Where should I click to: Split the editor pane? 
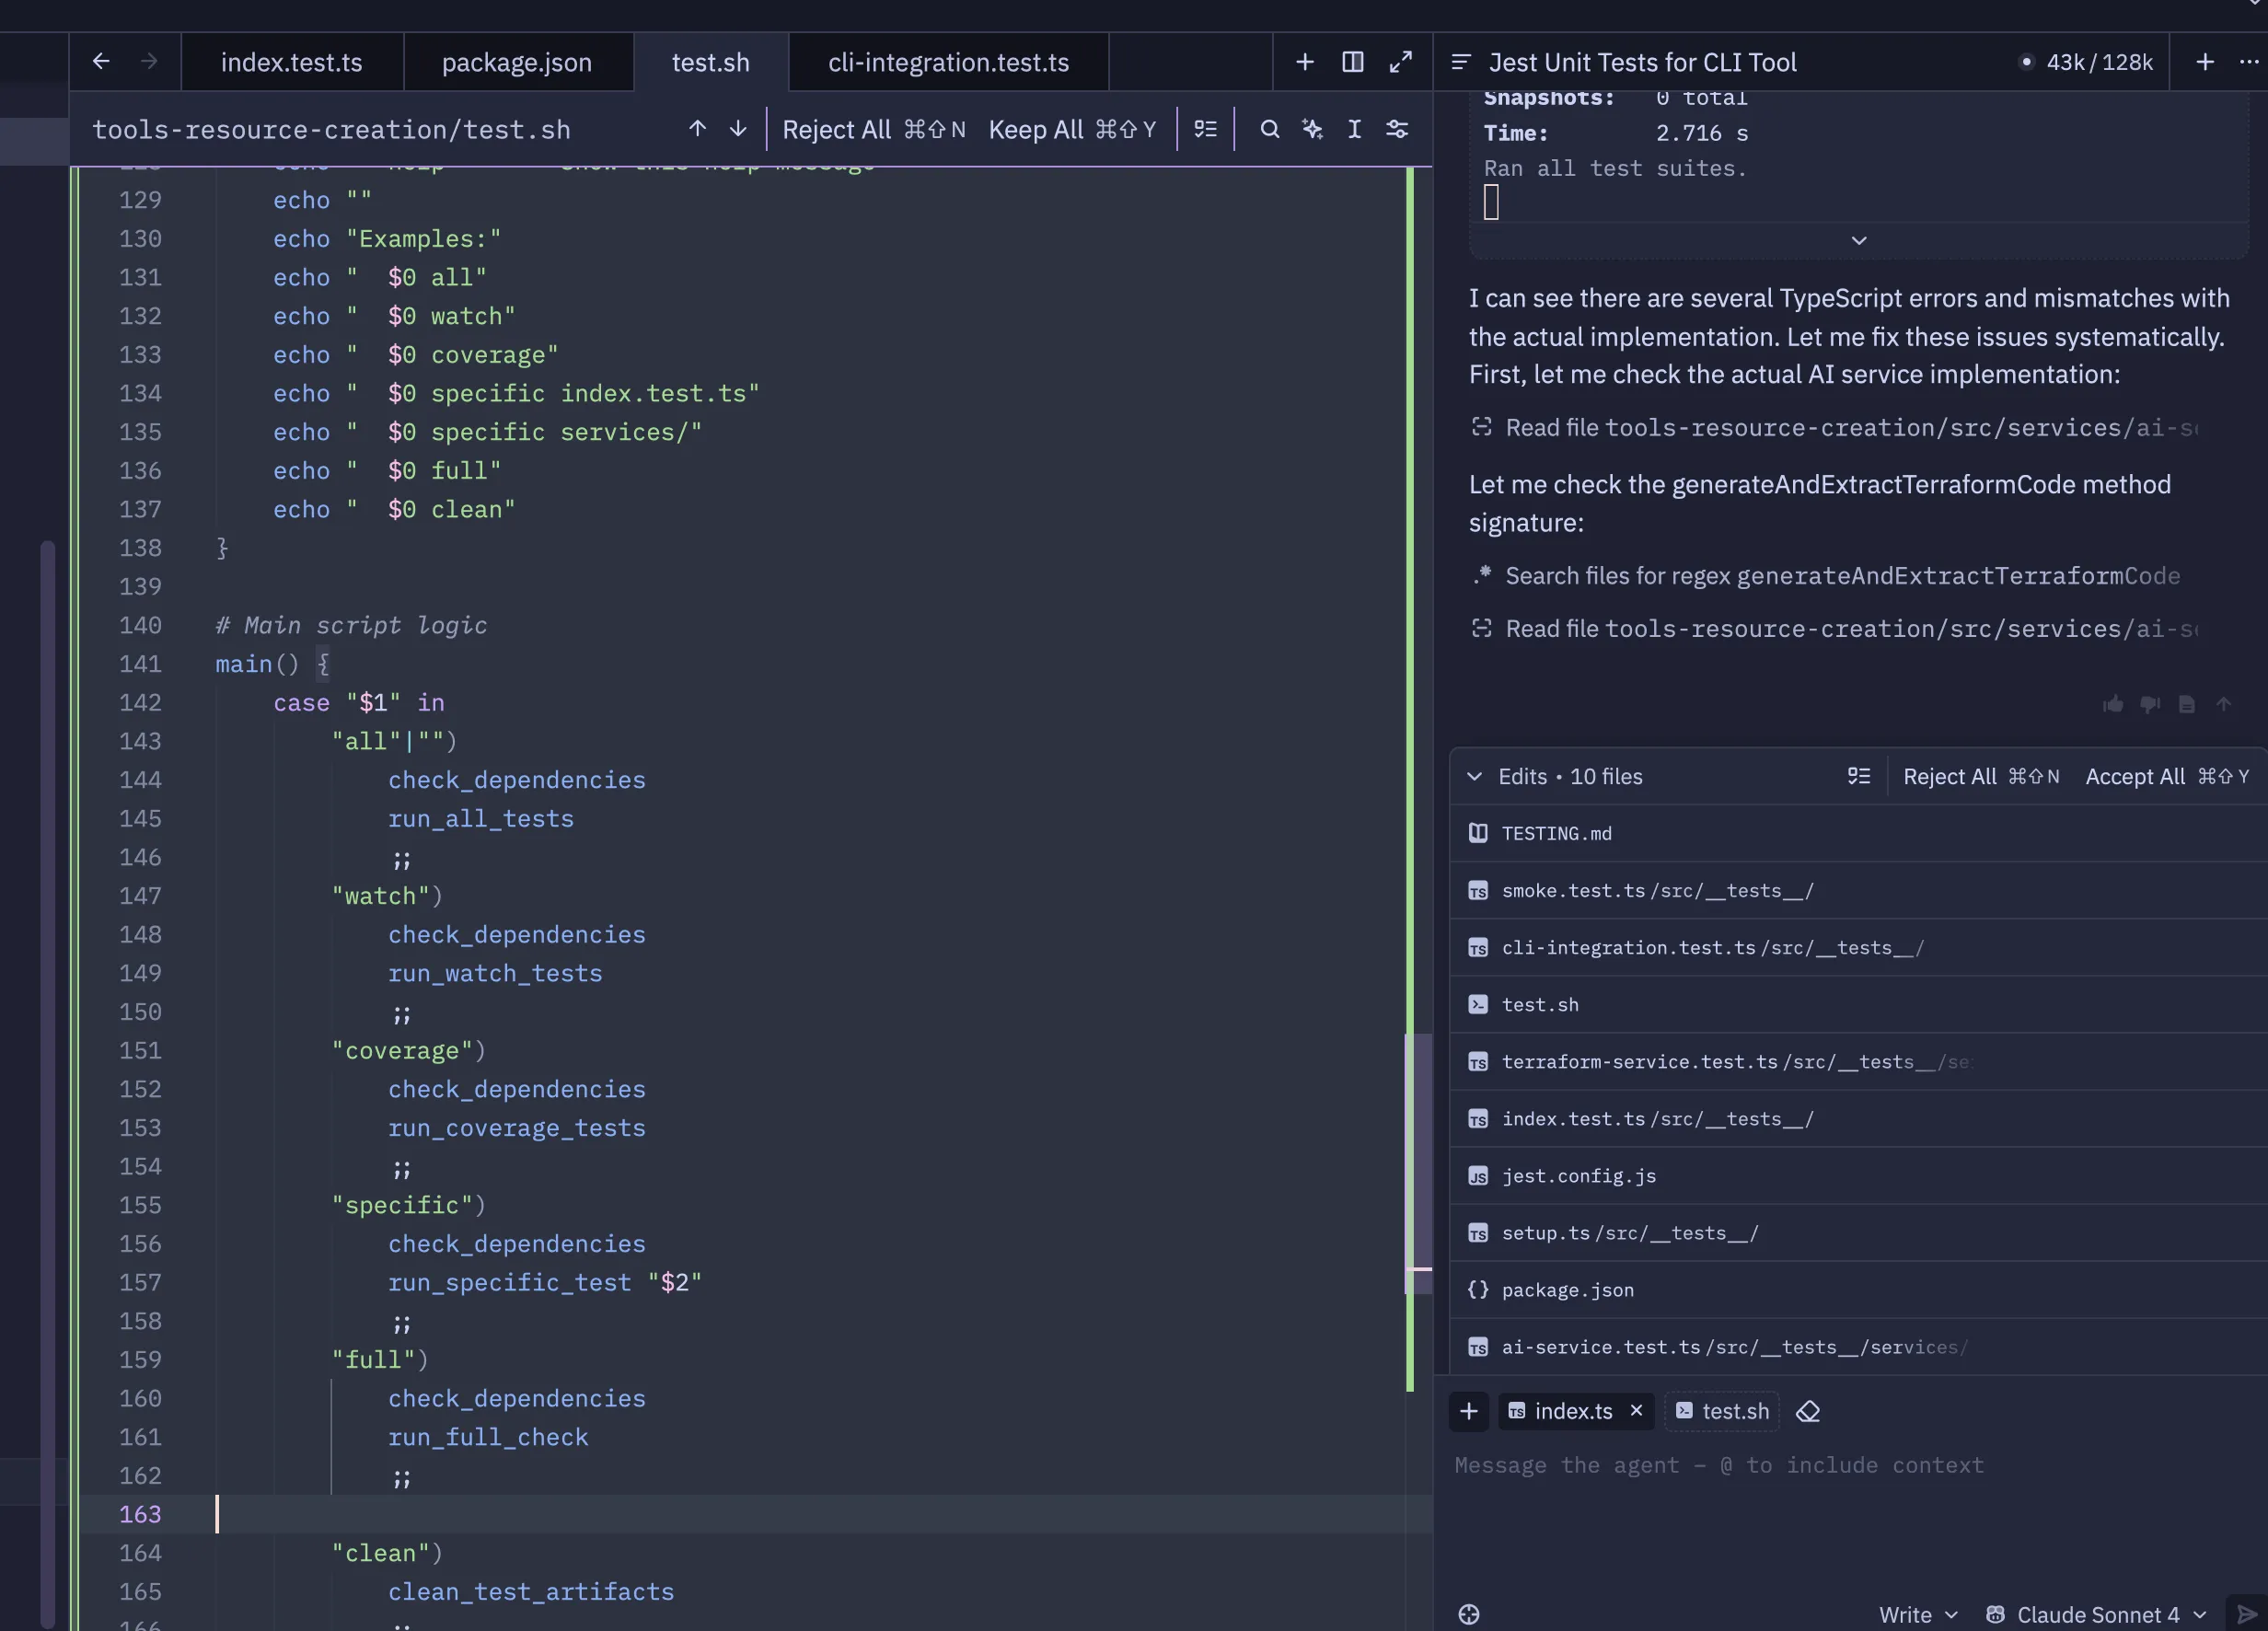pyautogui.click(x=1352, y=62)
